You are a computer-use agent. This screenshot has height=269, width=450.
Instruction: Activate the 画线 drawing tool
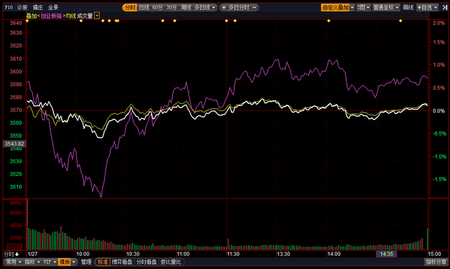408,8
